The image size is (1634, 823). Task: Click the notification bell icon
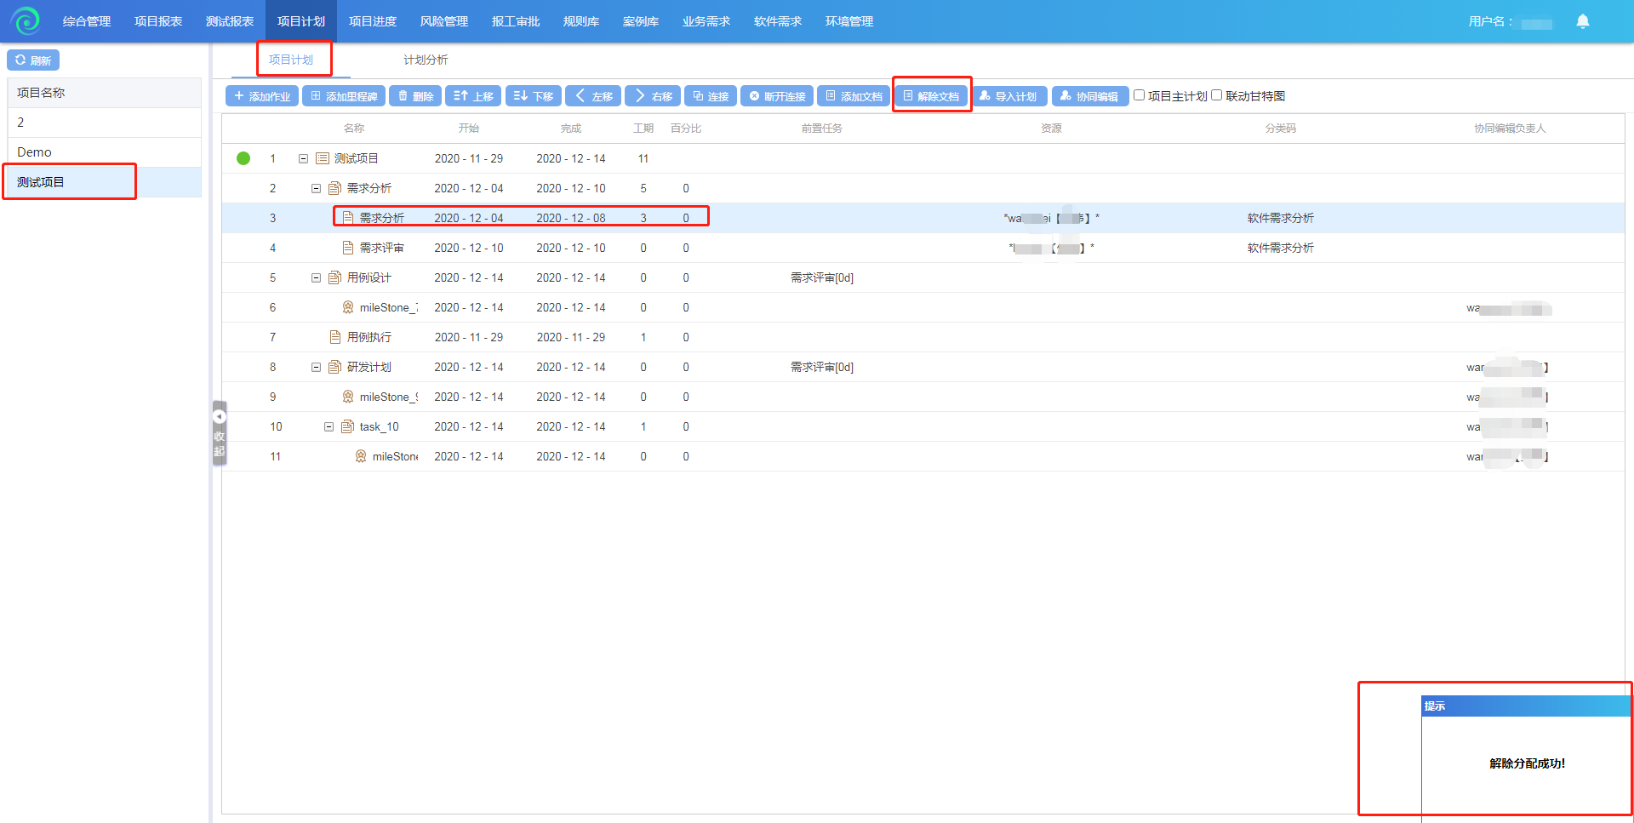click(1582, 21)
